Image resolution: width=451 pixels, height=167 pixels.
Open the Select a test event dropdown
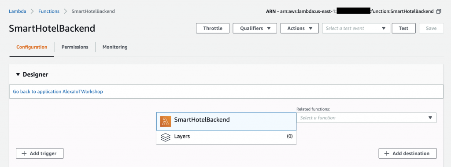pyautogui.click(x=356, y=28)
